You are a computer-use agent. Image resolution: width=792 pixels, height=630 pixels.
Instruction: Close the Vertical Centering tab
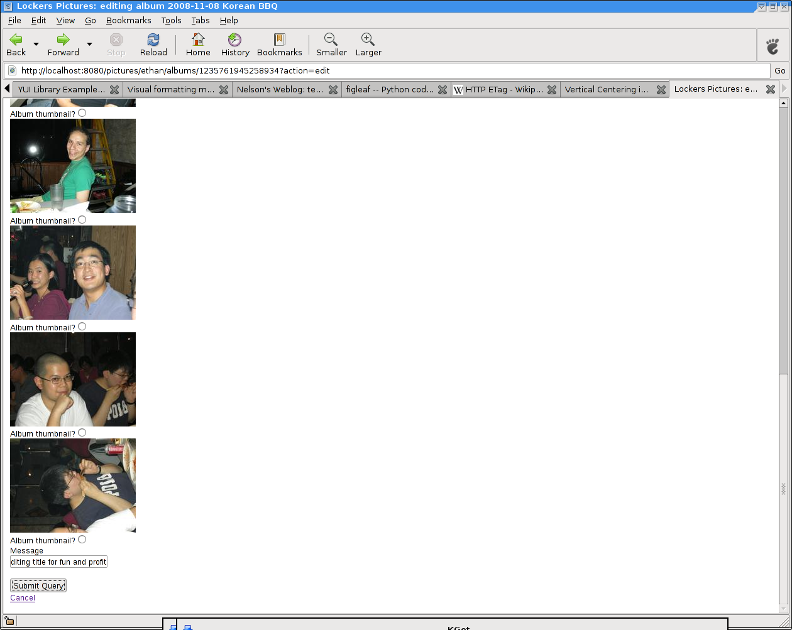(661, 90)
